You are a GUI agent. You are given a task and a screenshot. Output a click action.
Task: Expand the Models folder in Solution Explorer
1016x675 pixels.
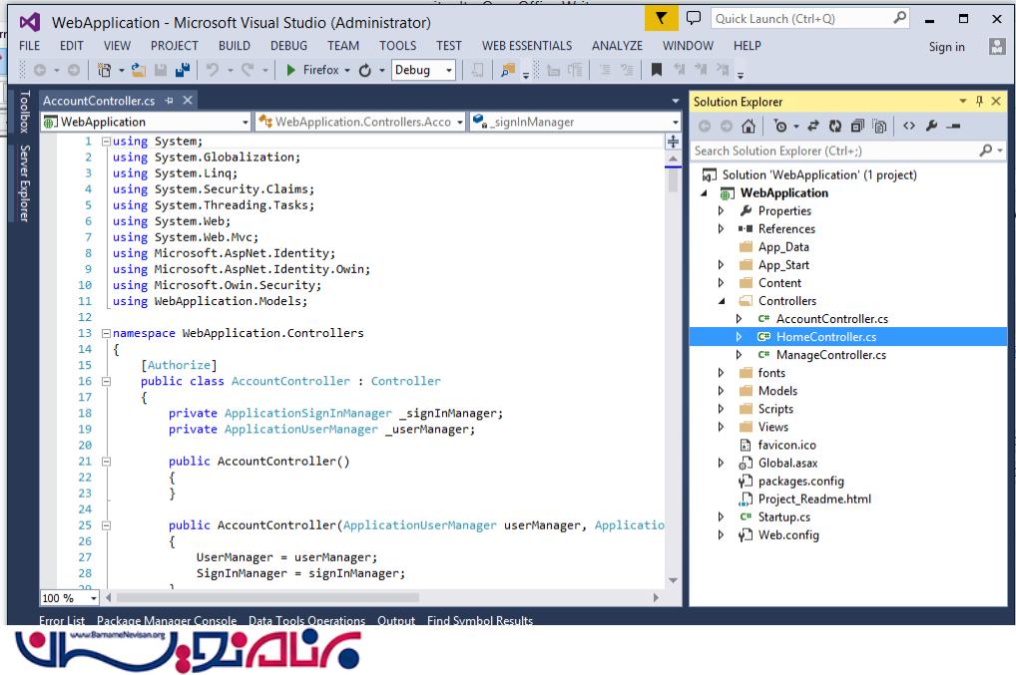pyautogui.click(x=722, y=391)
